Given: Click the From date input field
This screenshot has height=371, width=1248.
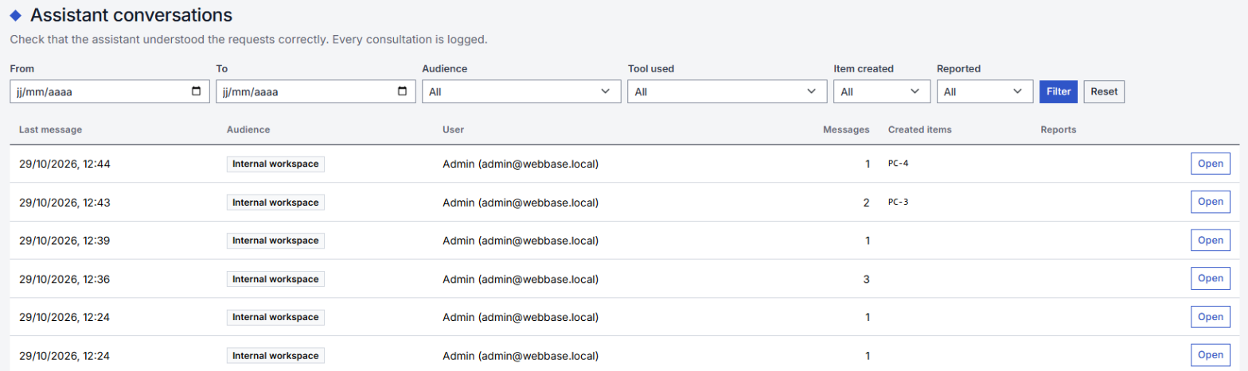Looking at the screenshot, I should coord(109,91).
